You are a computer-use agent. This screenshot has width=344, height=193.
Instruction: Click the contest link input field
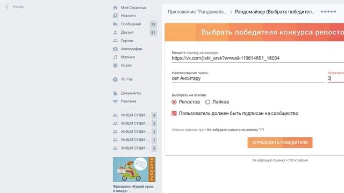pos(258,58)
